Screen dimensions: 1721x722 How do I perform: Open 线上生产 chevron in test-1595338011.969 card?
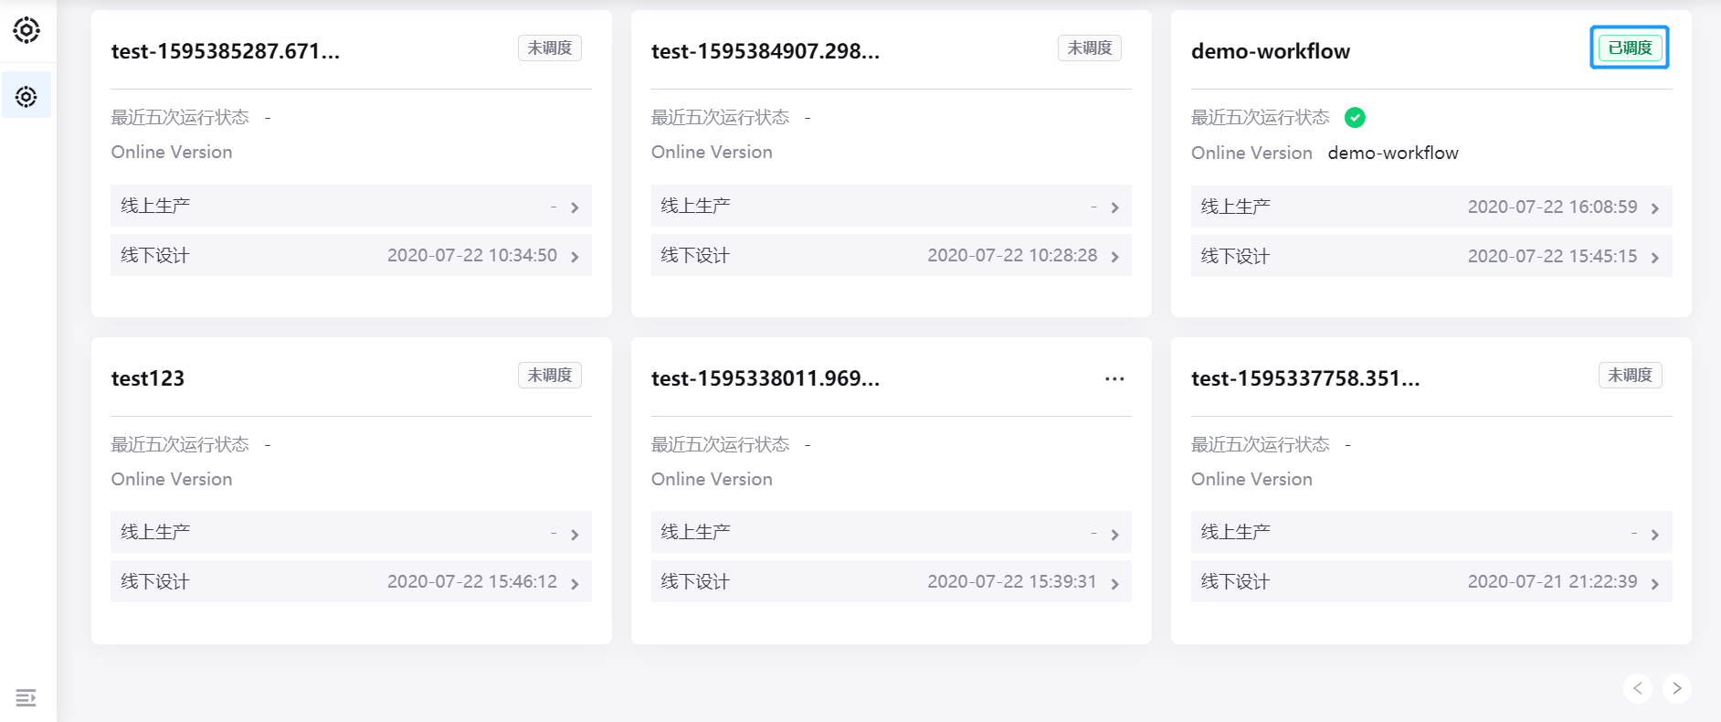click(x=1114, y=535)
